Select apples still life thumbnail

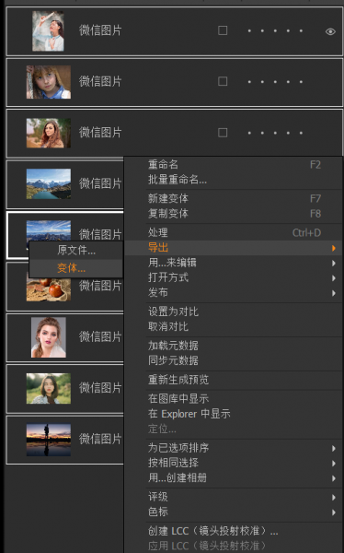click(x=49, y=289)
